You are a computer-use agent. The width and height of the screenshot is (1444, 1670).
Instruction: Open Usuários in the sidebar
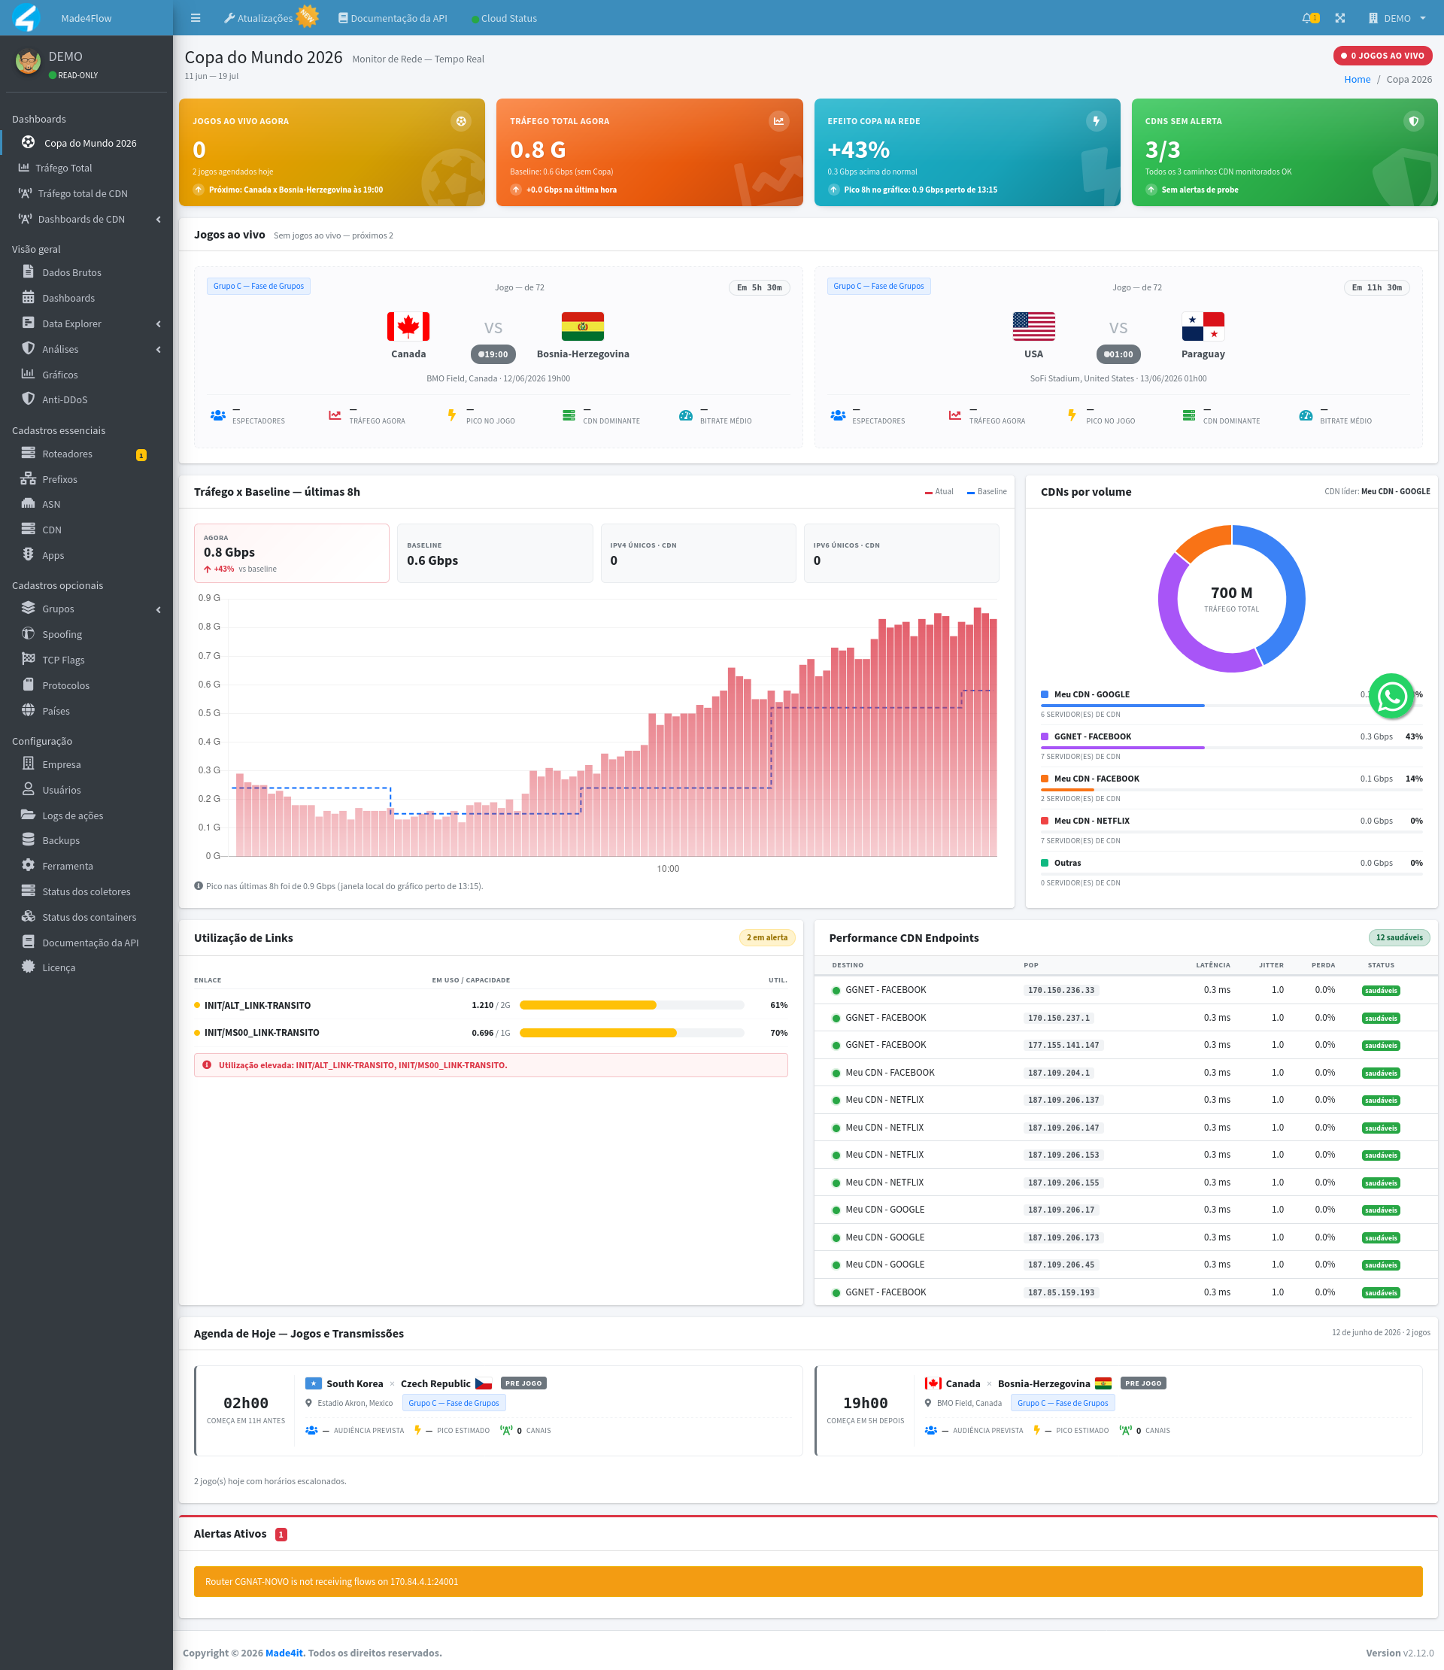pyautogui.click(x=86, y=790)
